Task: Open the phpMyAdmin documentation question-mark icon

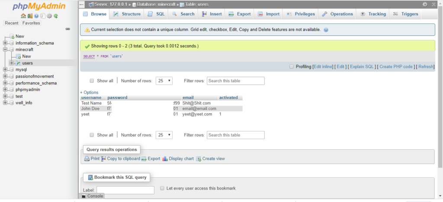Action: point(36,16)
